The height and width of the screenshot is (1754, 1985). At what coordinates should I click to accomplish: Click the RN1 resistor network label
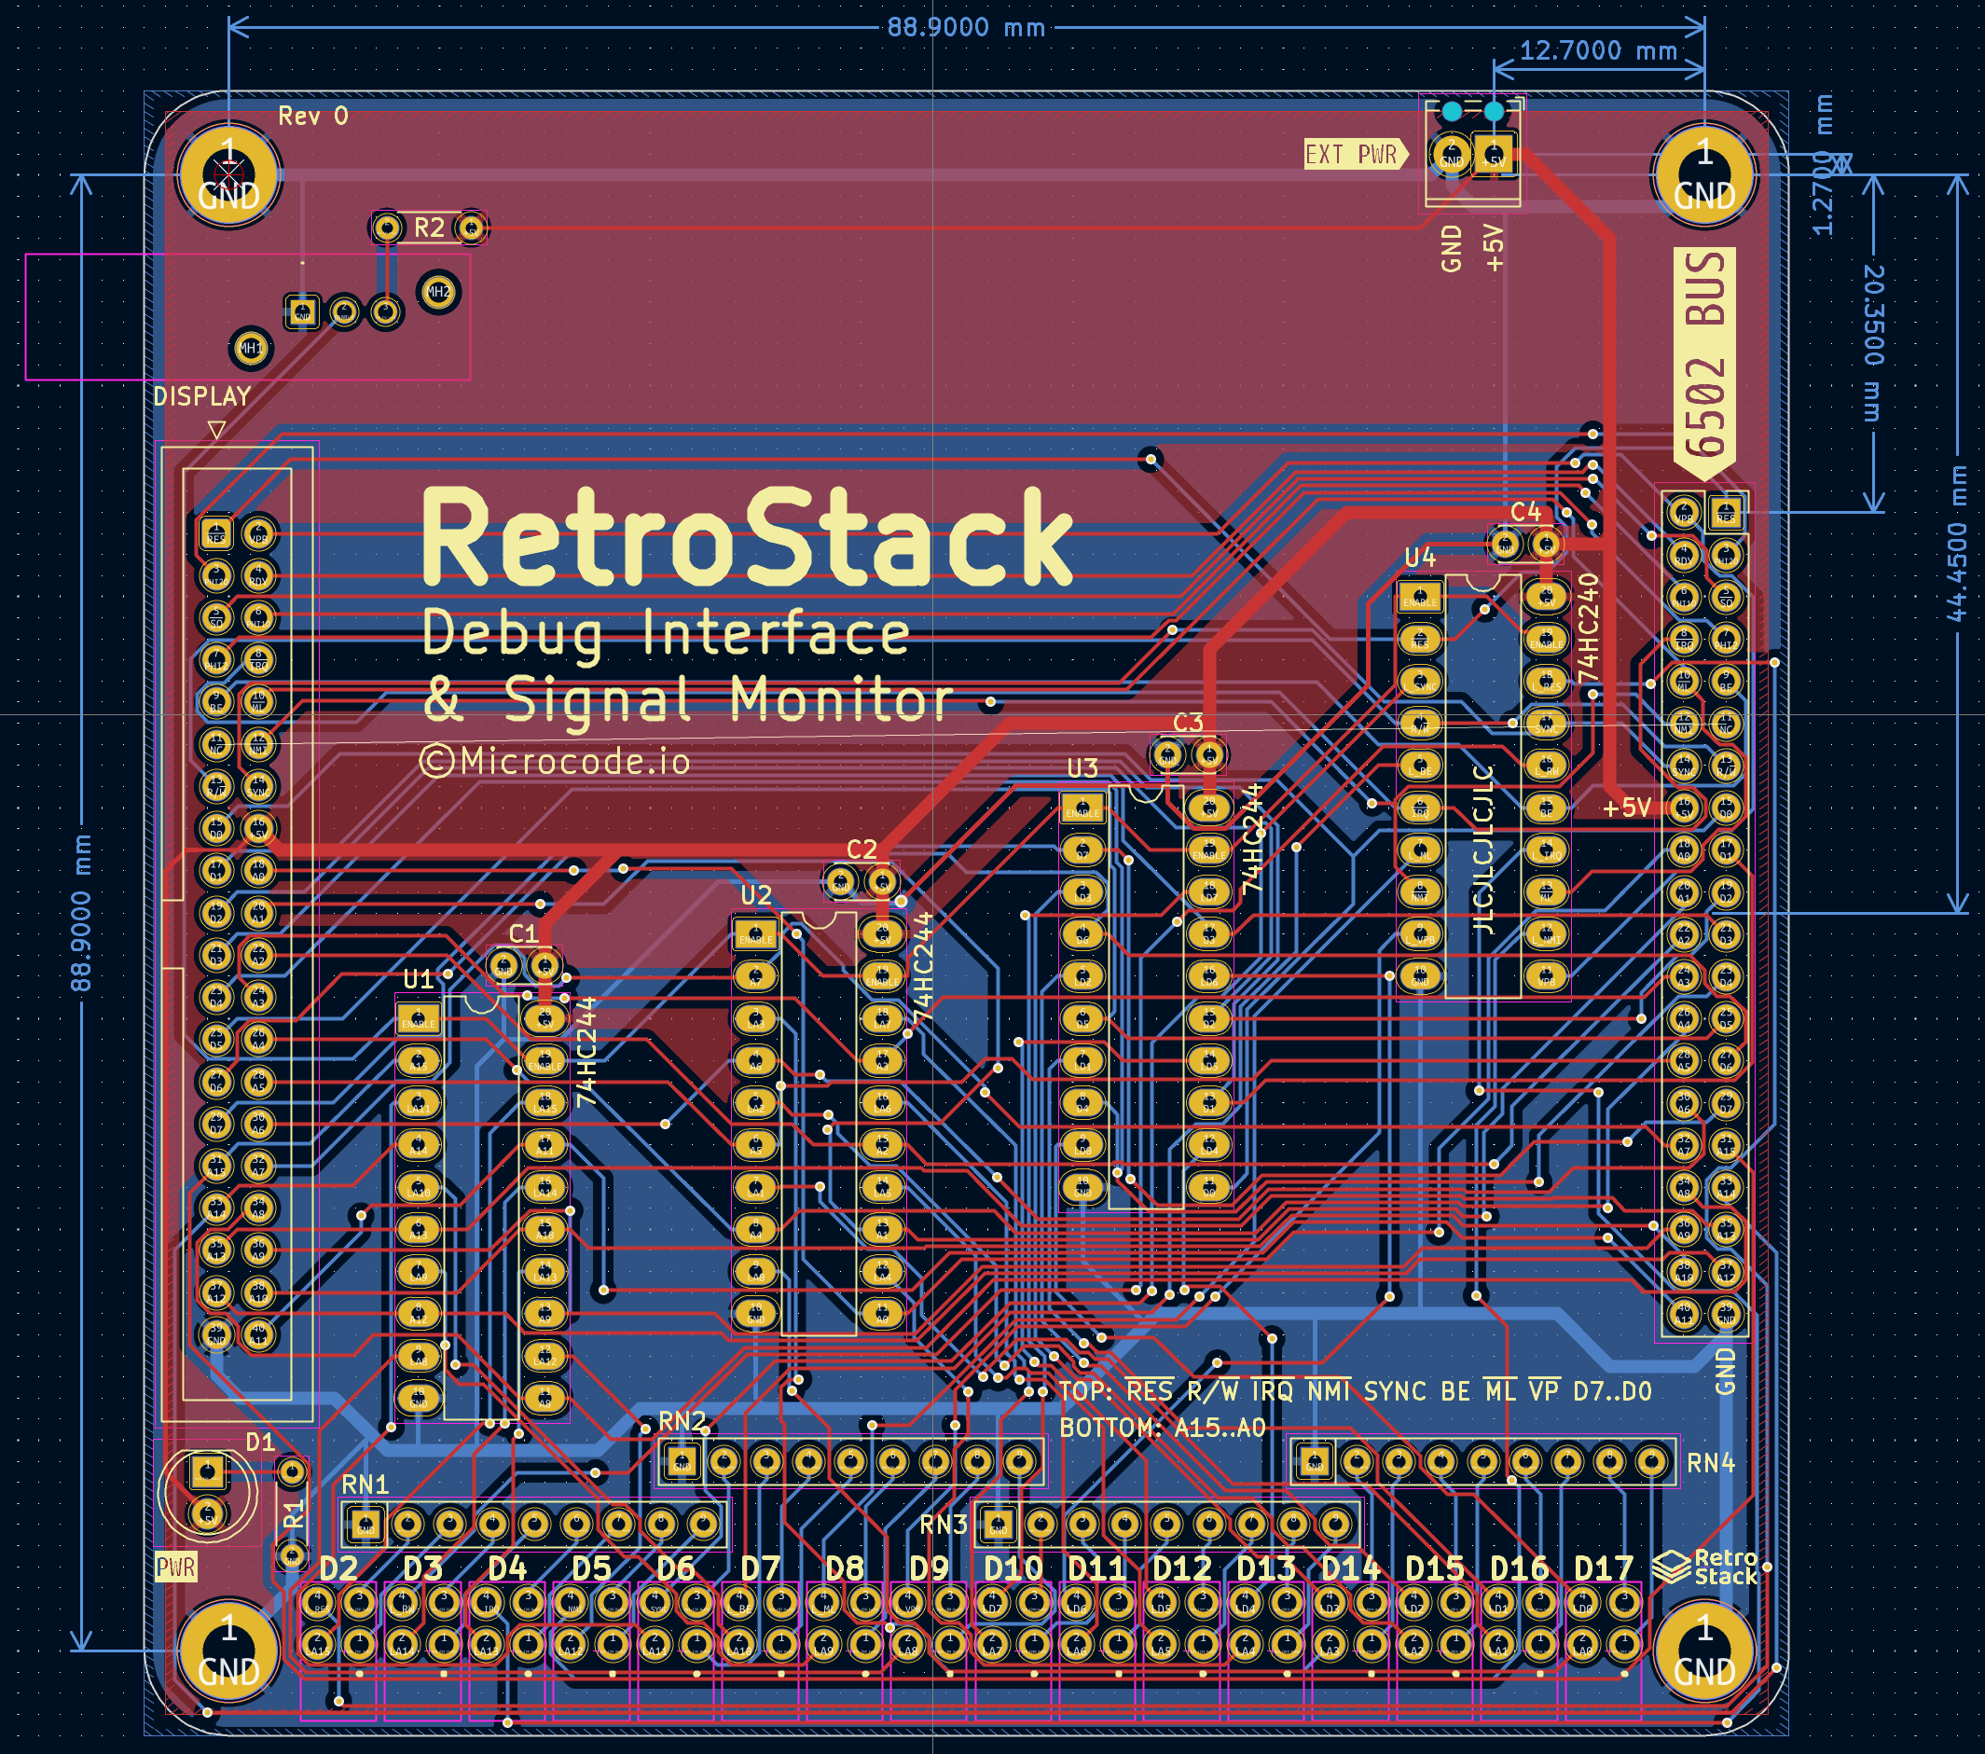(365, 1484)
